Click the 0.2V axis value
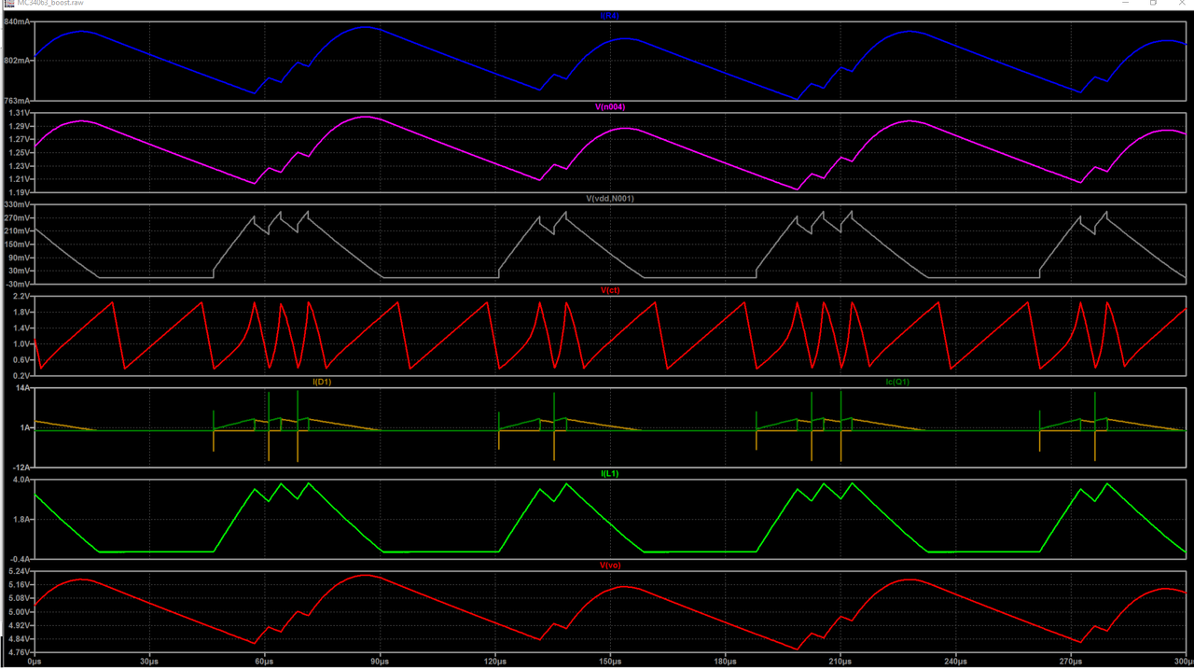Image resolution: width=1194 pixels, height=670 pixels. (x=23, y=375)
